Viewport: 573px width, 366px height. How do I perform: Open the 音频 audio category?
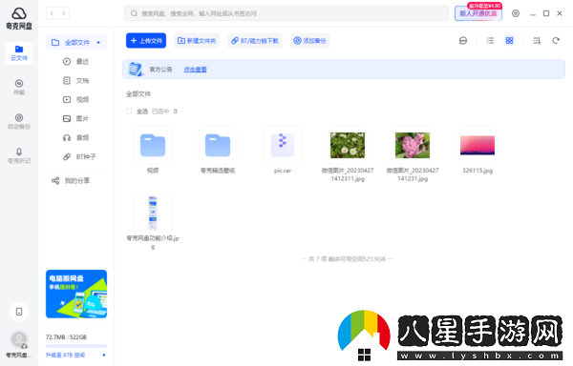click(76, 137)
